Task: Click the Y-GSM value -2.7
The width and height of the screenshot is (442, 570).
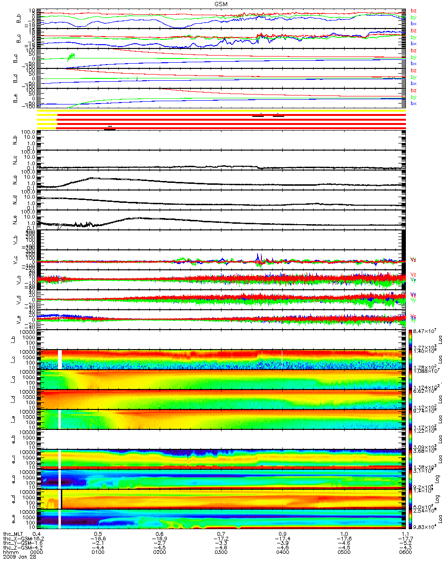Action: 159,544
